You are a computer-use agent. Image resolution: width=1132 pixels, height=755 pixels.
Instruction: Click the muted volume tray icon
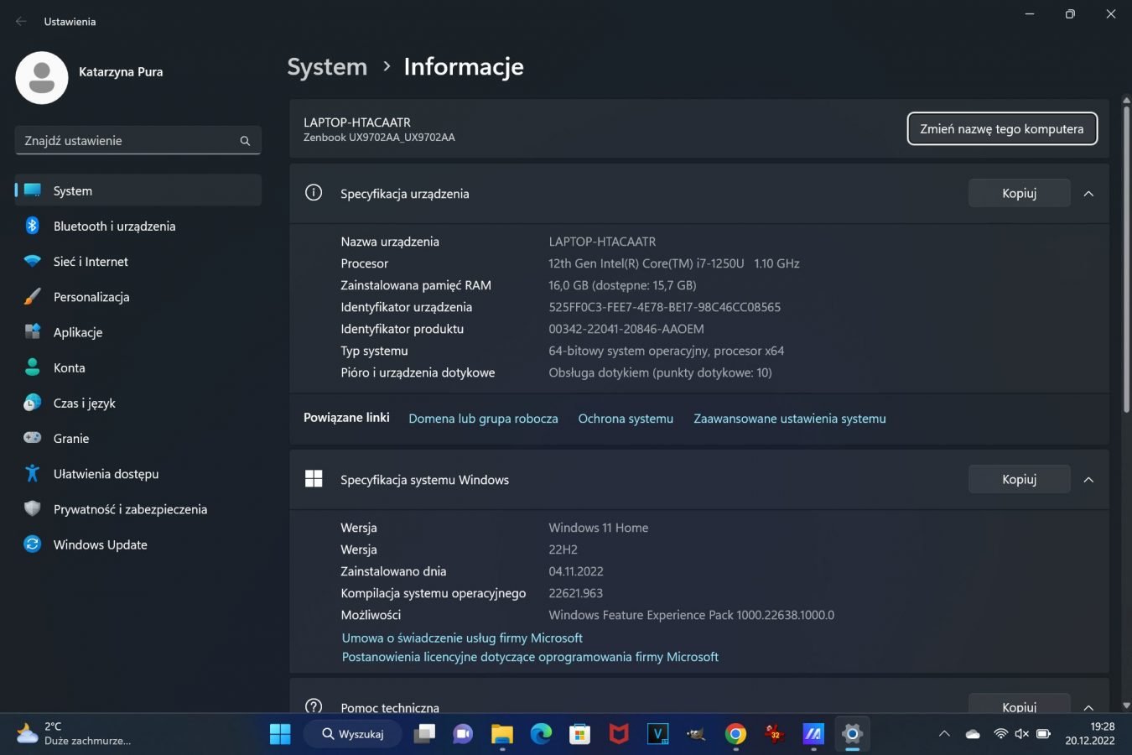point(1021,734)
